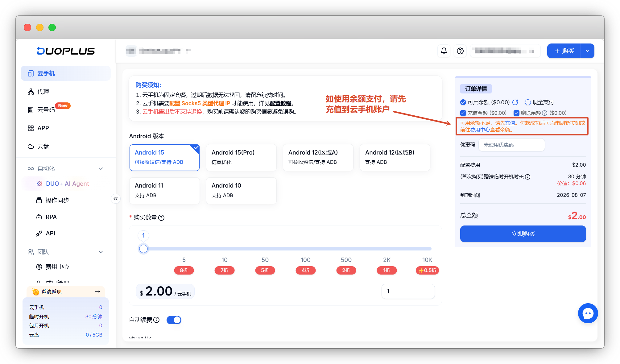
Task: Click the quantity input field
Action: coord(408,292)
